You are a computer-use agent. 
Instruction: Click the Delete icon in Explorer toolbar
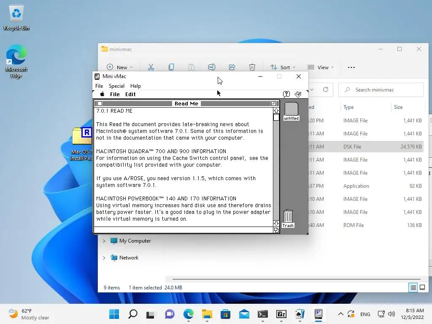tap(252, 67)
